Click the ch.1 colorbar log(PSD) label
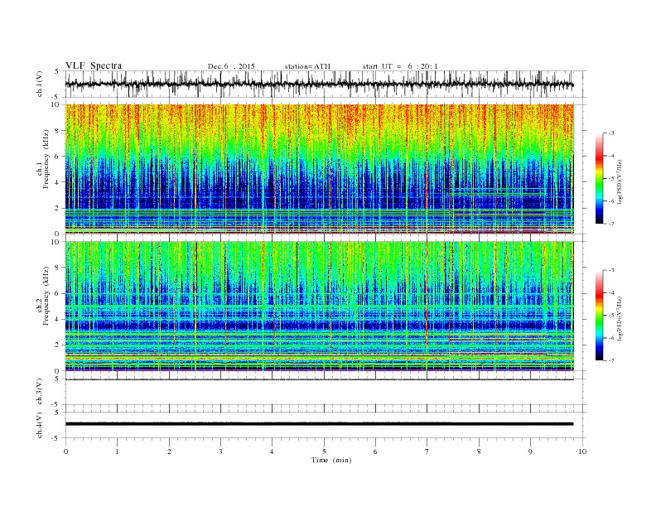The image size is (656, 507). tap(620, 182)
